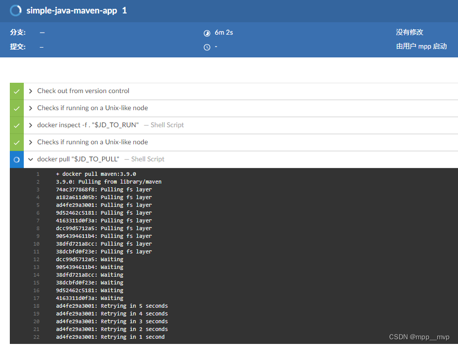Click the running build spinner icon

(16, 10)
